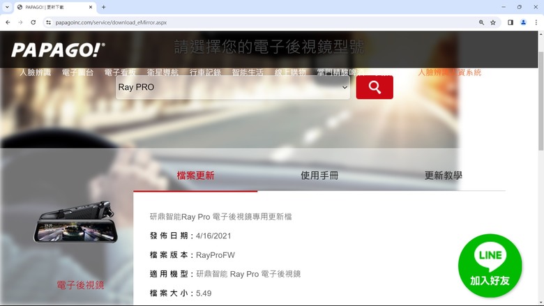Click the release date value 4/16/2021
This screenshot has width=544, height=306.
(213, 236)
